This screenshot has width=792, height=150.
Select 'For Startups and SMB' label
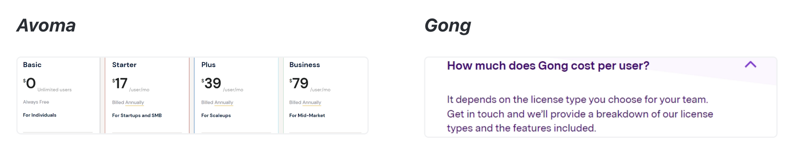pyautogui.click(x=137, y=116)
